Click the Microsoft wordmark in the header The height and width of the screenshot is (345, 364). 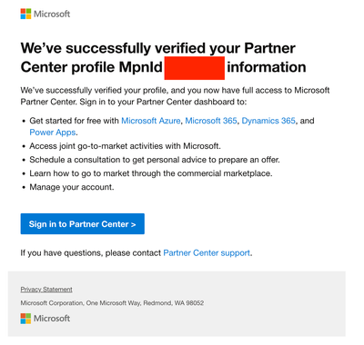(52, 14)
